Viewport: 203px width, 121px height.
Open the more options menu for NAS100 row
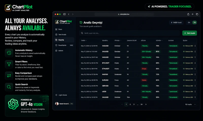point(195,74)
